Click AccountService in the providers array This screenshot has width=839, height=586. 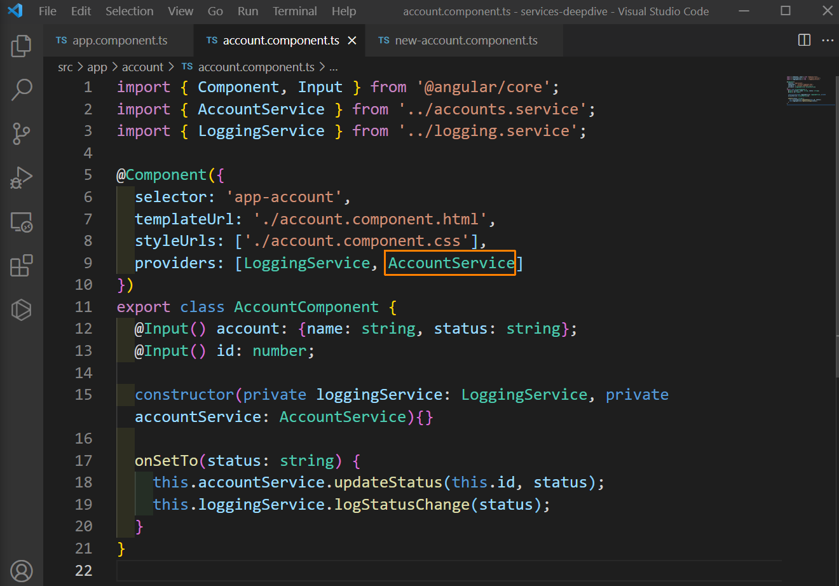[451, 263]
